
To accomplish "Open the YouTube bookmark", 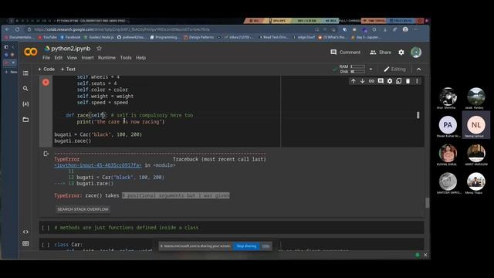I will (48, 37).
